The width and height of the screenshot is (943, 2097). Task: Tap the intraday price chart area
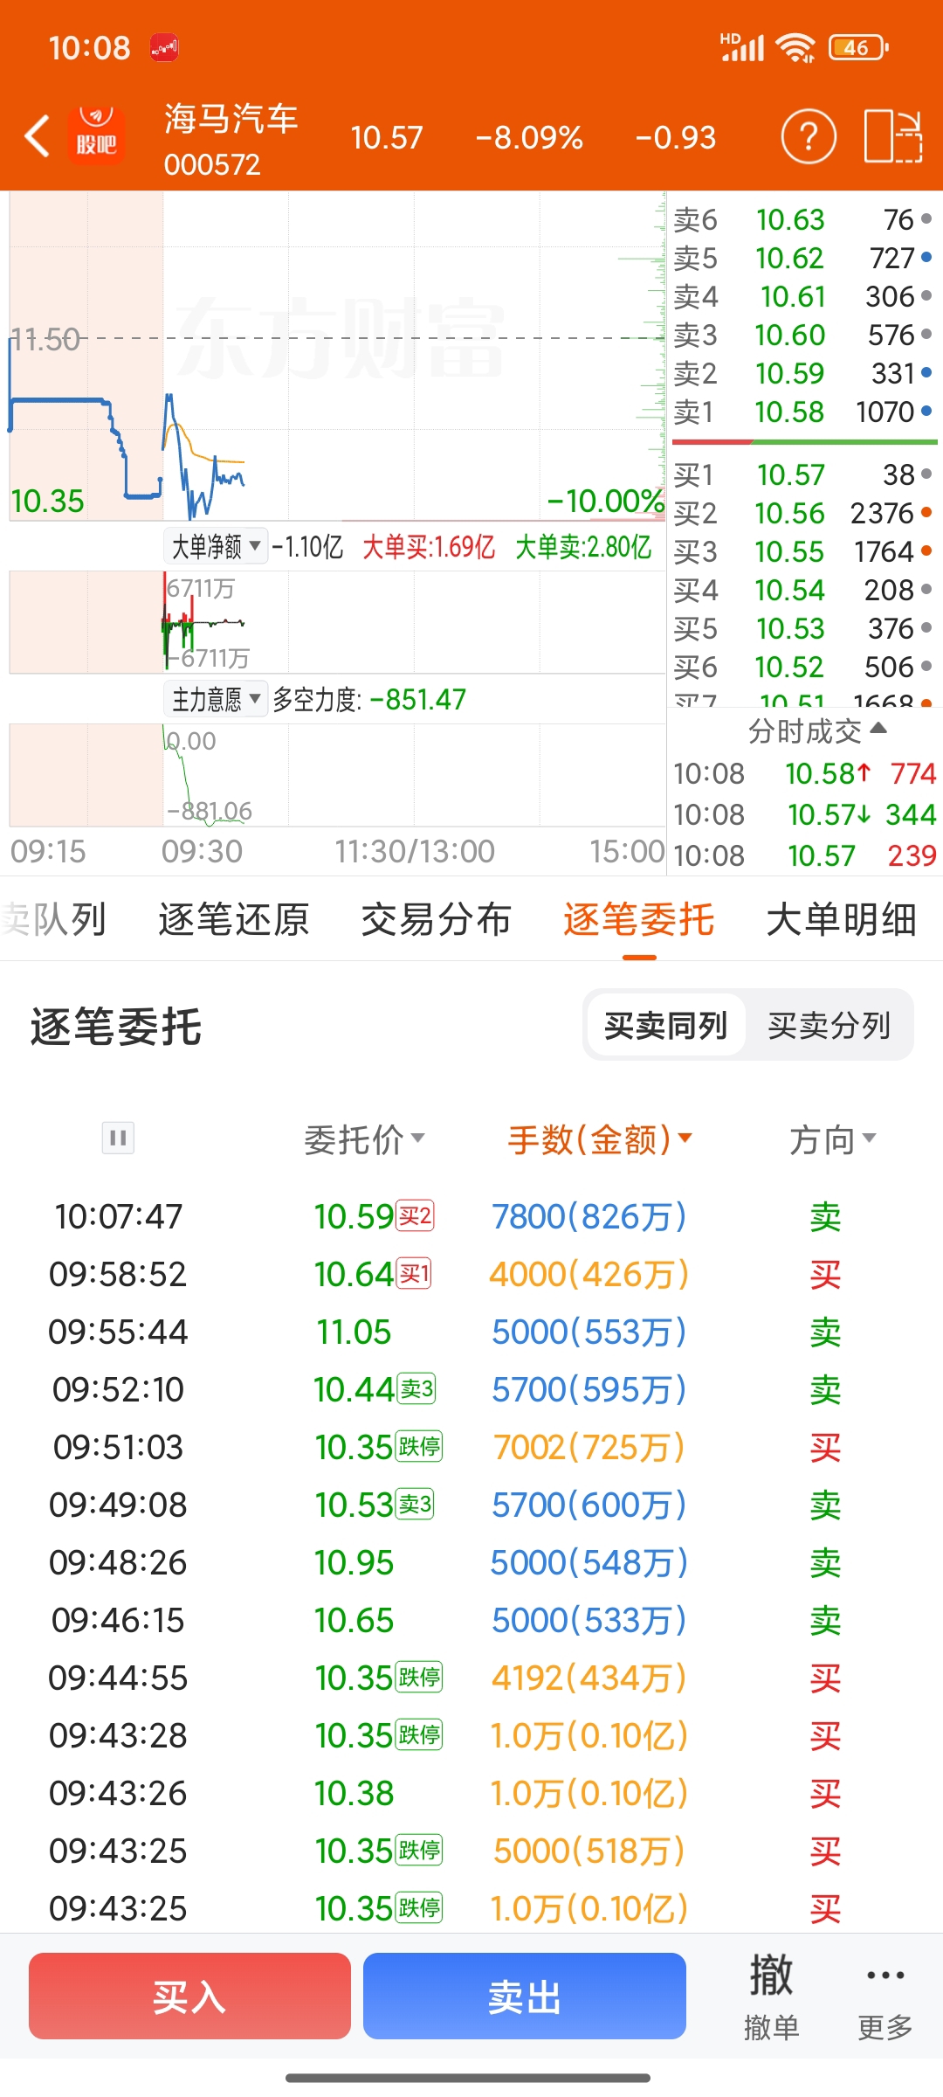tap(337, 356)
